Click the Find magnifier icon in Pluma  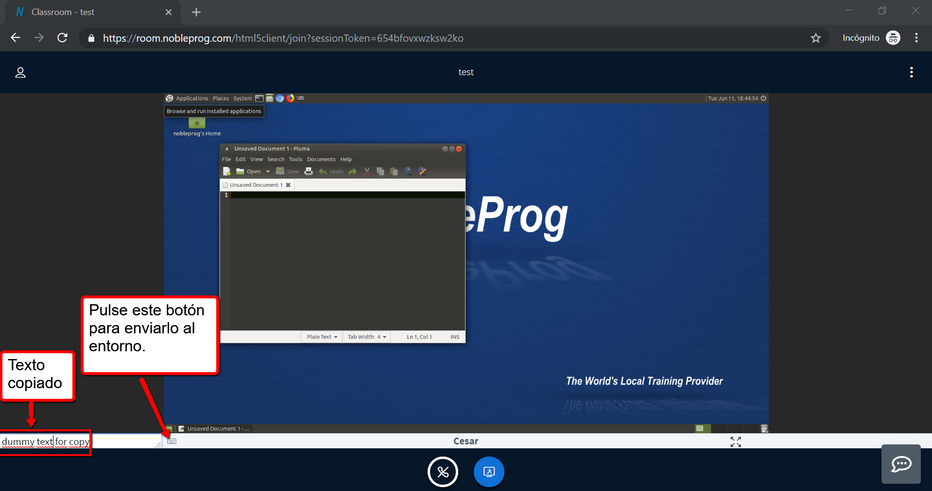408,171
